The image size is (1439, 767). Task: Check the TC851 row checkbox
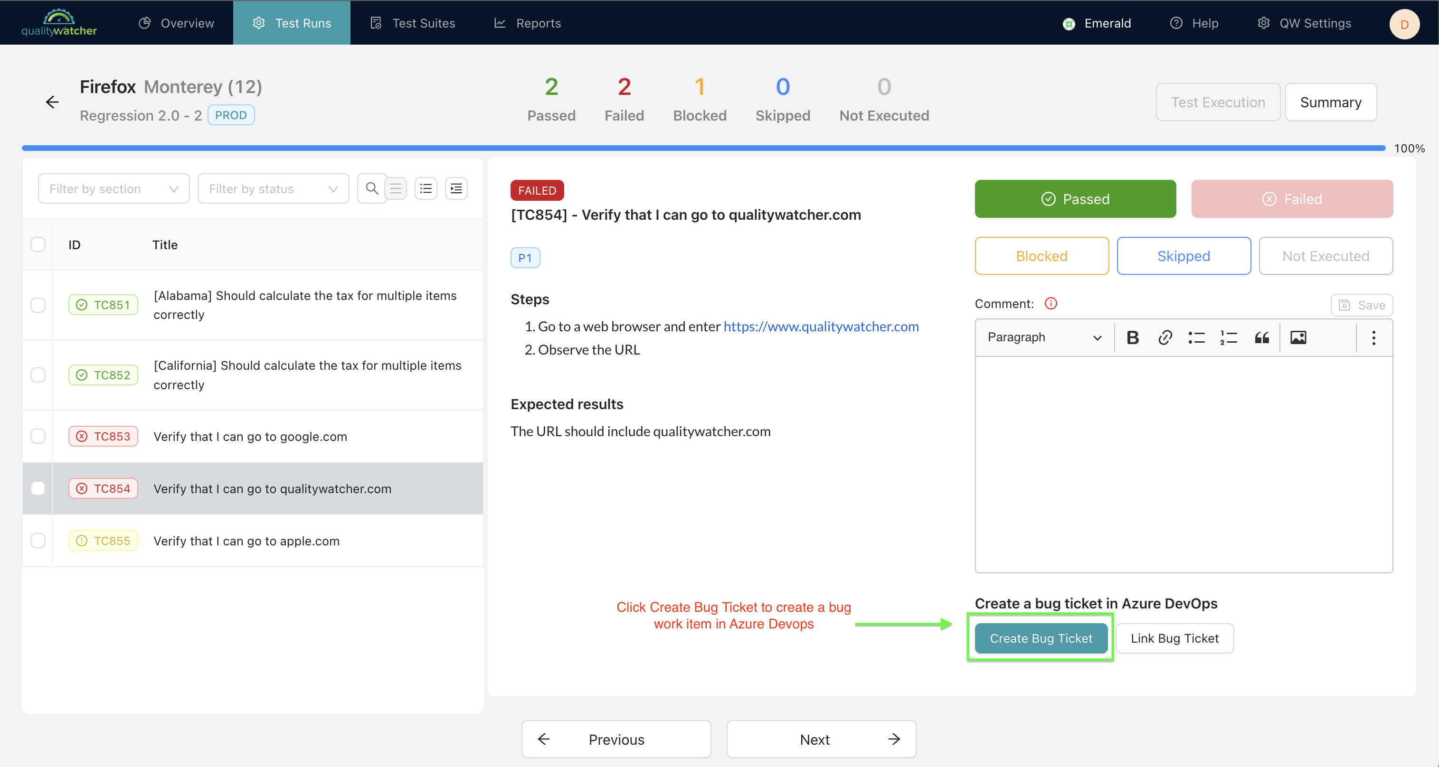(38, 305)
